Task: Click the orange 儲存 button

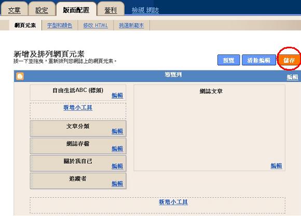Action: click(289, 60)
